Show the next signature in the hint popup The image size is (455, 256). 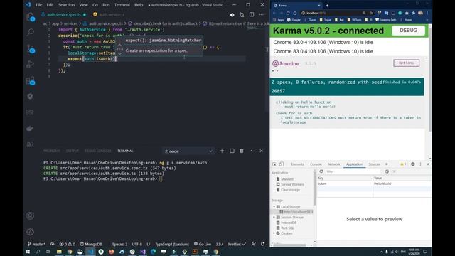pyautogui.click(x=119, y=54)
